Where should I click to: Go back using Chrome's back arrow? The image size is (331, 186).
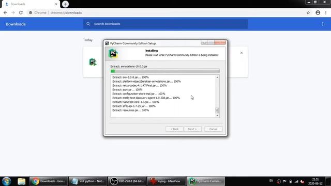point(5,12)
